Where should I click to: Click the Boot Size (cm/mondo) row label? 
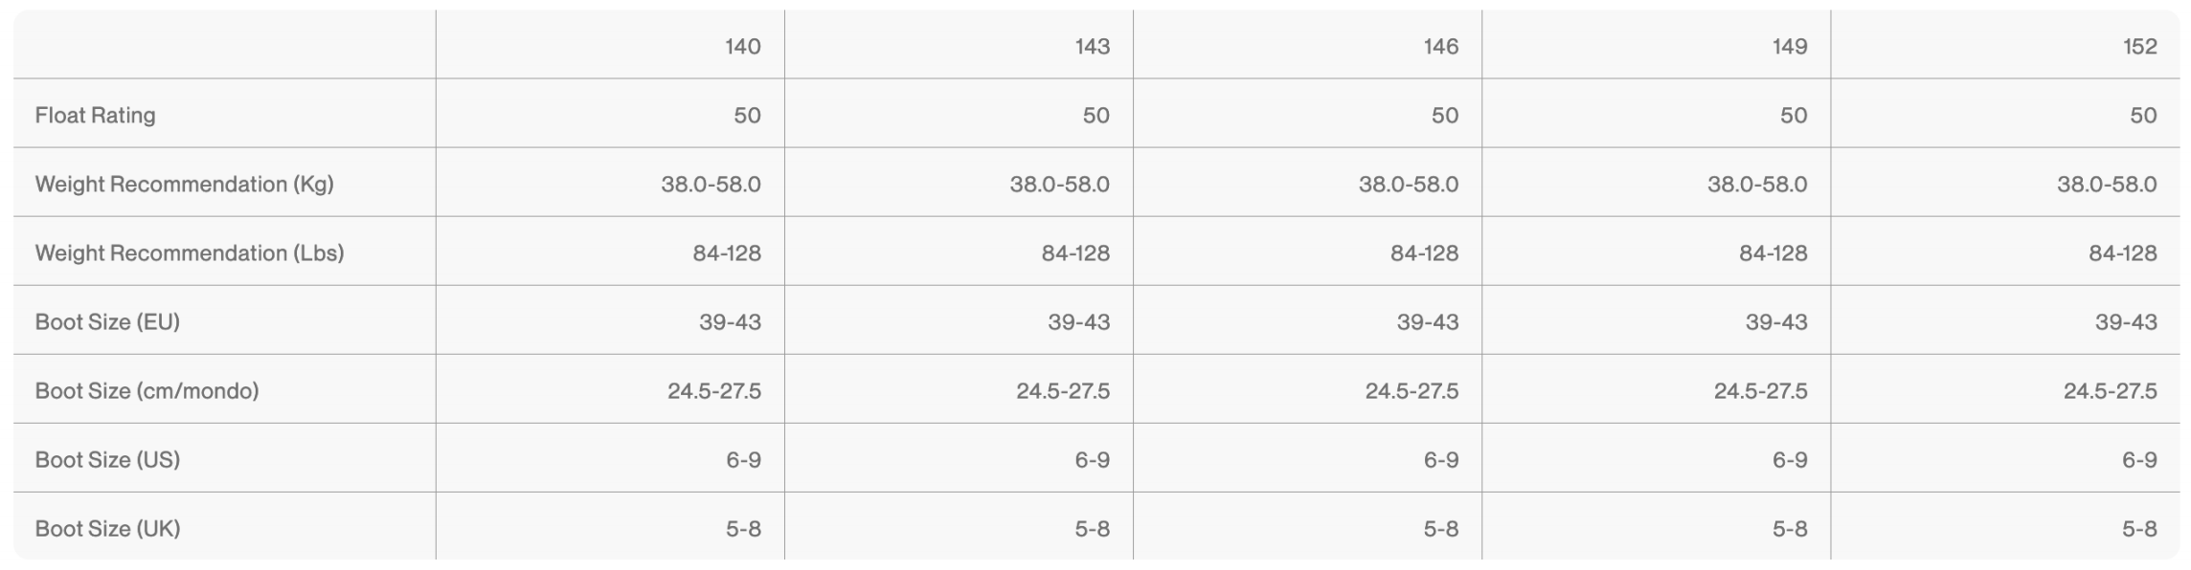click(x=147, y=390)
